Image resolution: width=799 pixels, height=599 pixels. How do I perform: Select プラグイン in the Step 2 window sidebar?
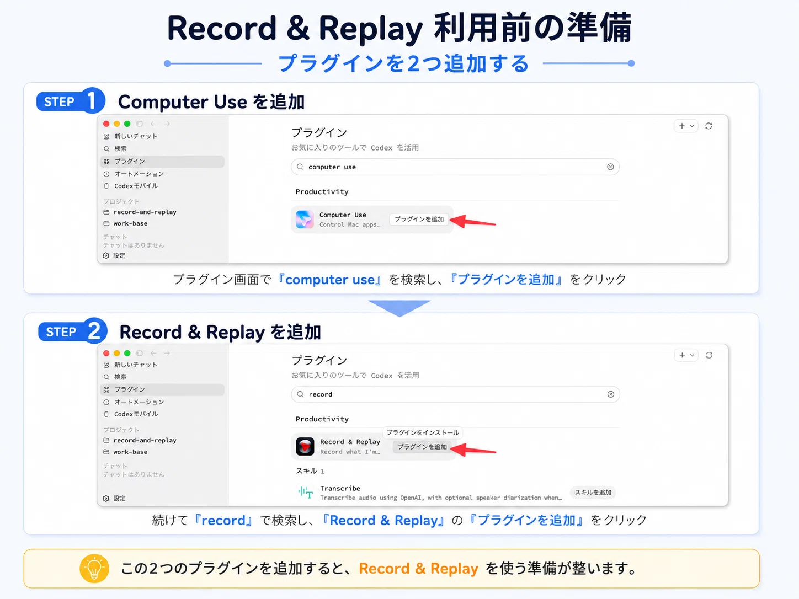[x=162, y=389]
